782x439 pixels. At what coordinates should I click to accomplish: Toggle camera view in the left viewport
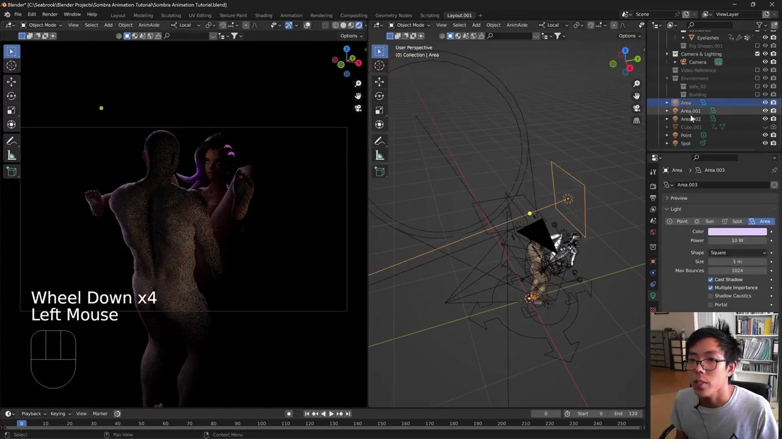[x=358, y=109]
